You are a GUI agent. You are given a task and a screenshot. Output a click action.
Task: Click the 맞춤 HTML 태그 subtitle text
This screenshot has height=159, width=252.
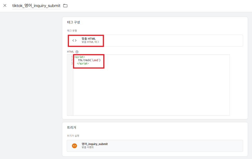(88, 42)
